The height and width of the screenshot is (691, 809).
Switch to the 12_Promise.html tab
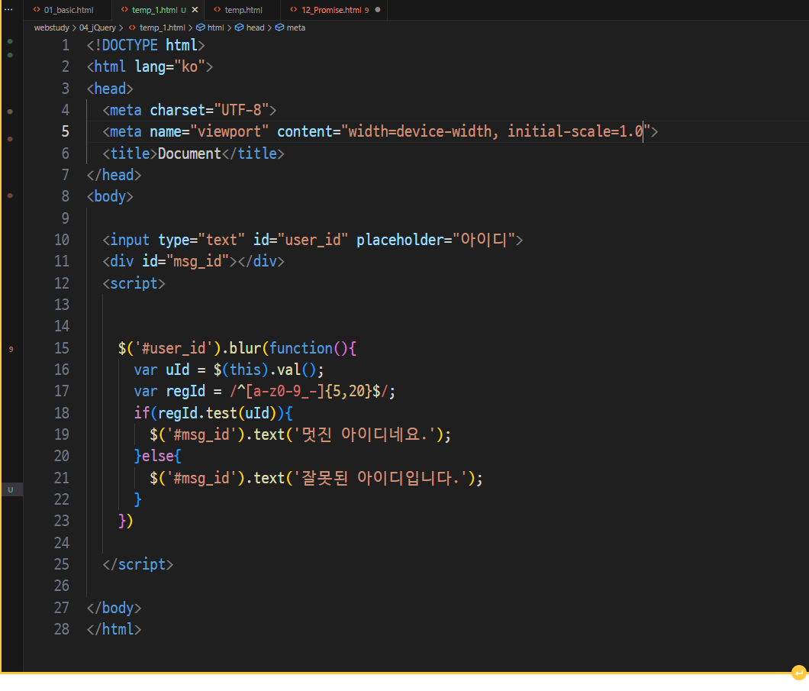330,10
